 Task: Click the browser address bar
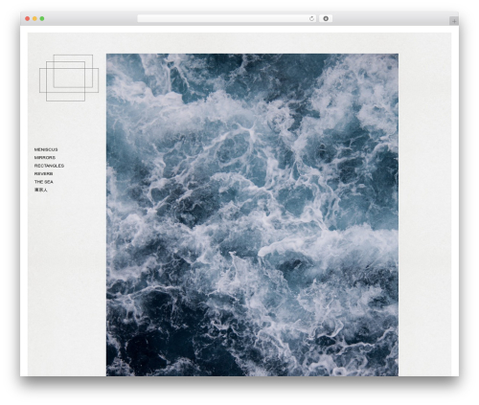pyautogui.click(x=227, y=19)
